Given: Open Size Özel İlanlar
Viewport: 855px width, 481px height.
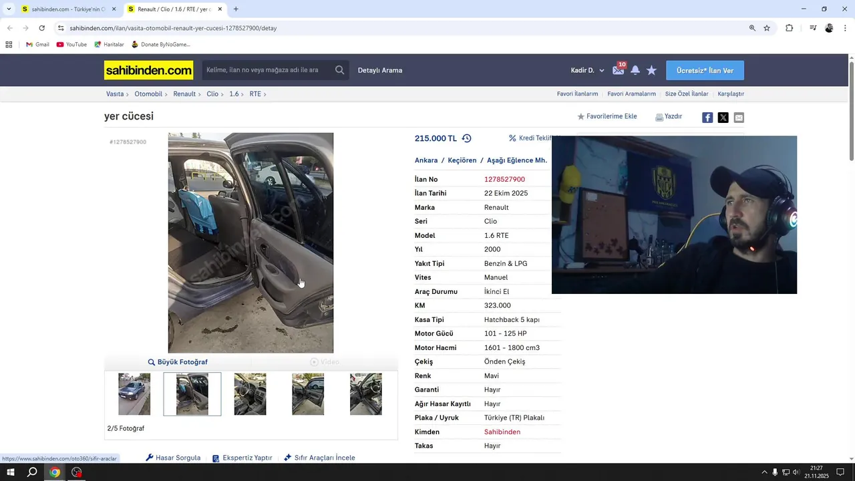Looking at the screenshot, I should coord(687,94).
